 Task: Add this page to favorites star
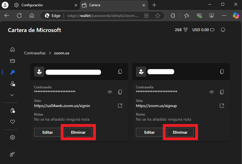[x=158, y=16]
